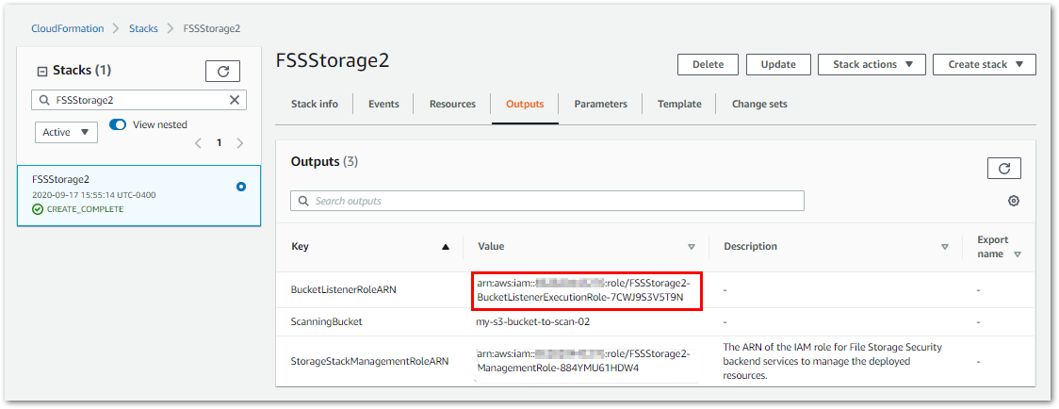
Task: Refresh the Outputs table
Action: click(1003, 169)
